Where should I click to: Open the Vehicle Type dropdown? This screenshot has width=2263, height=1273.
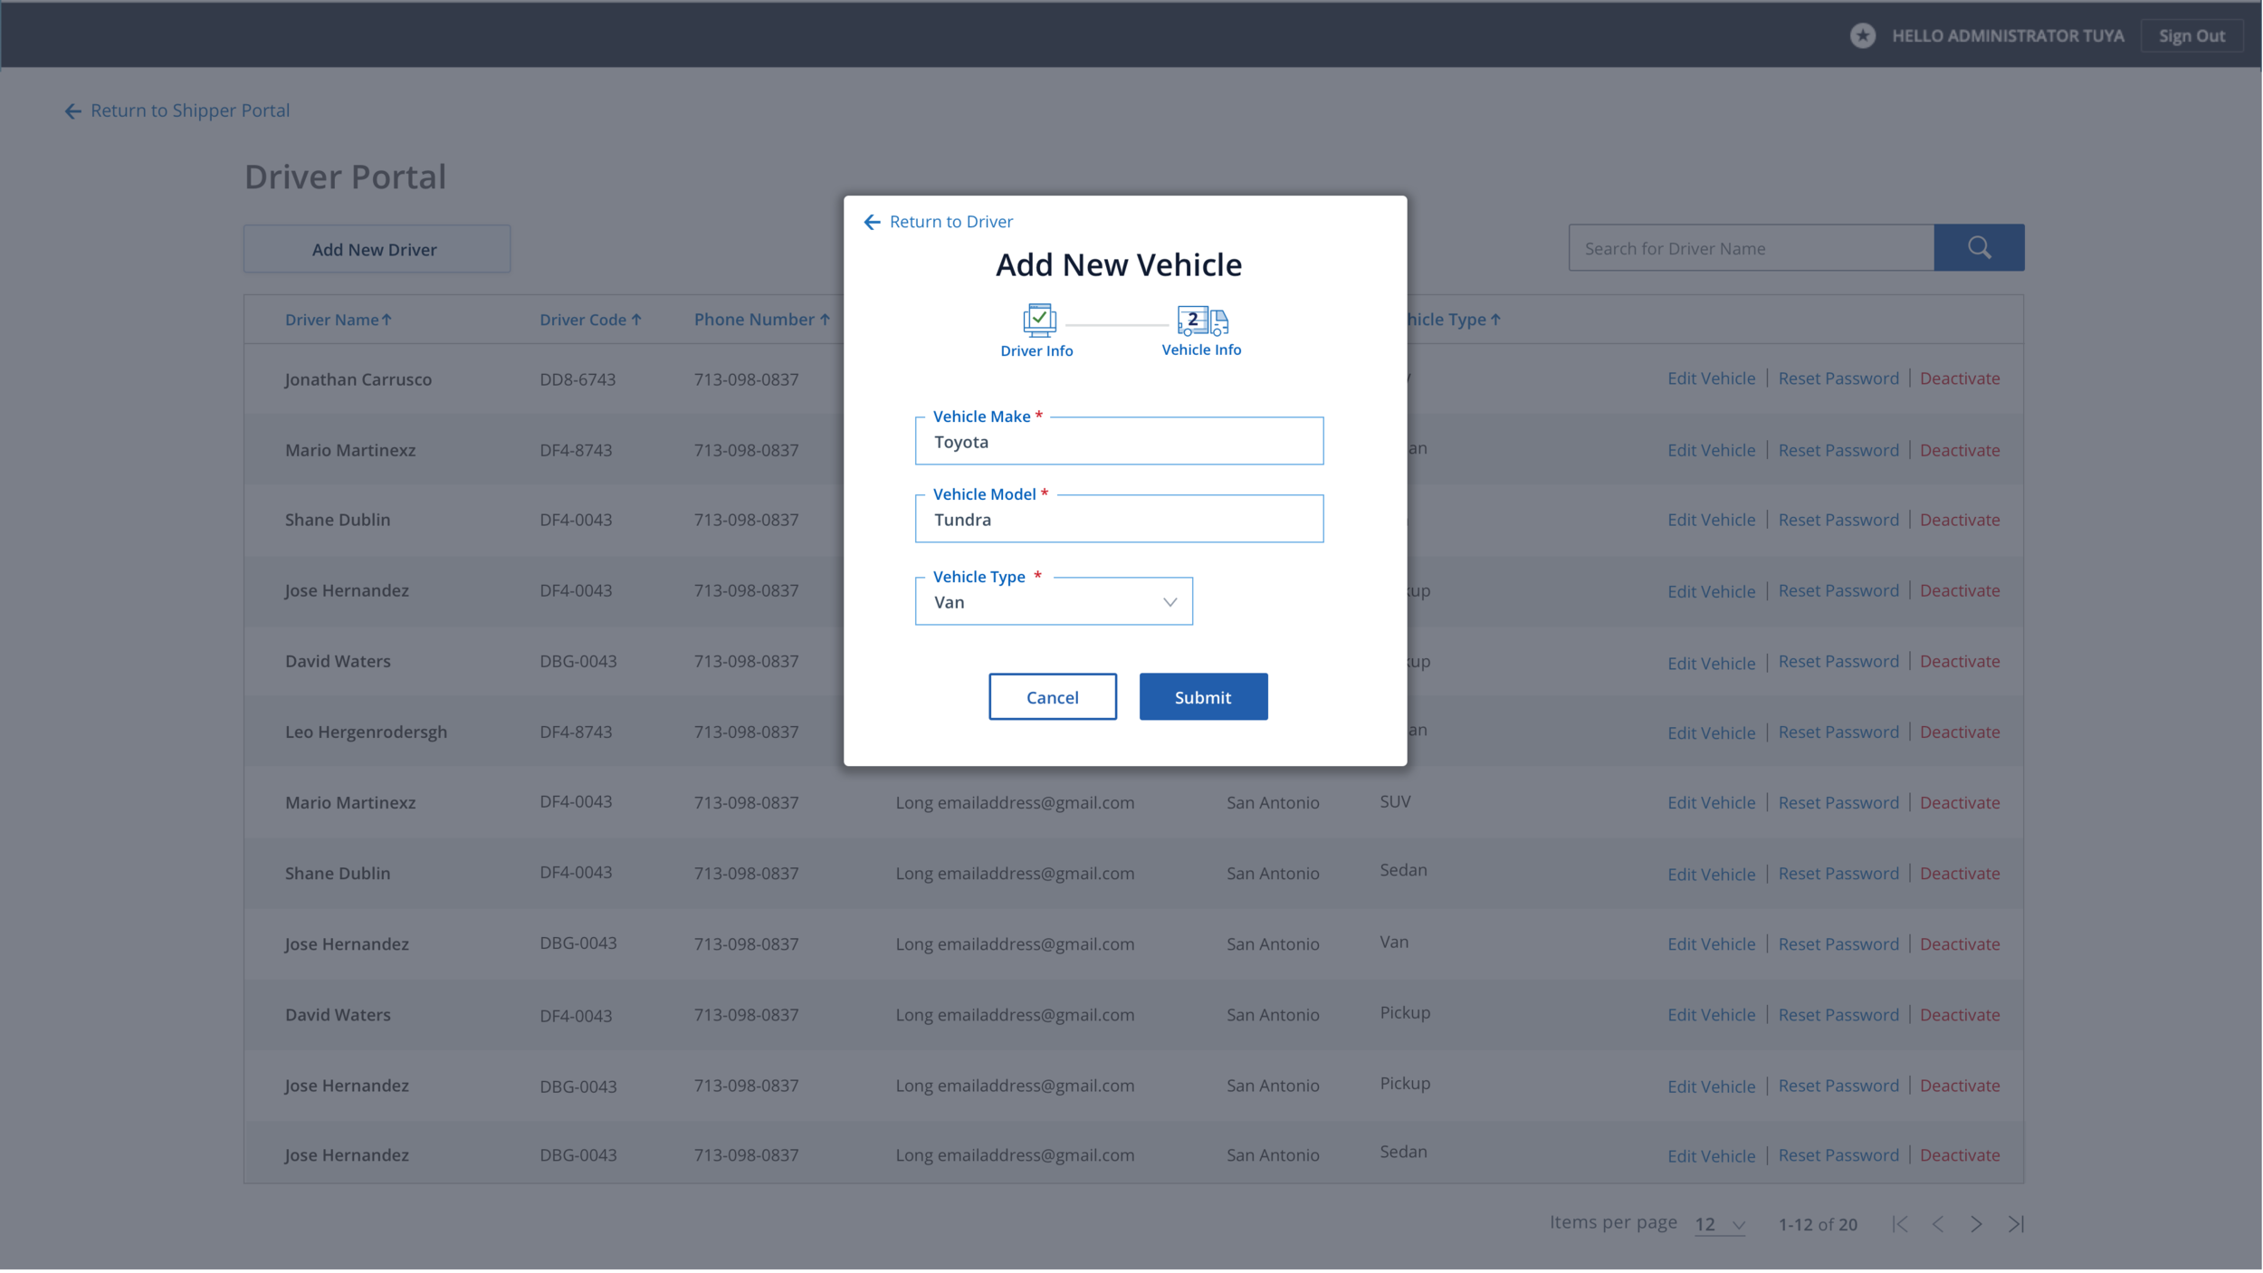pos(1054,602)
